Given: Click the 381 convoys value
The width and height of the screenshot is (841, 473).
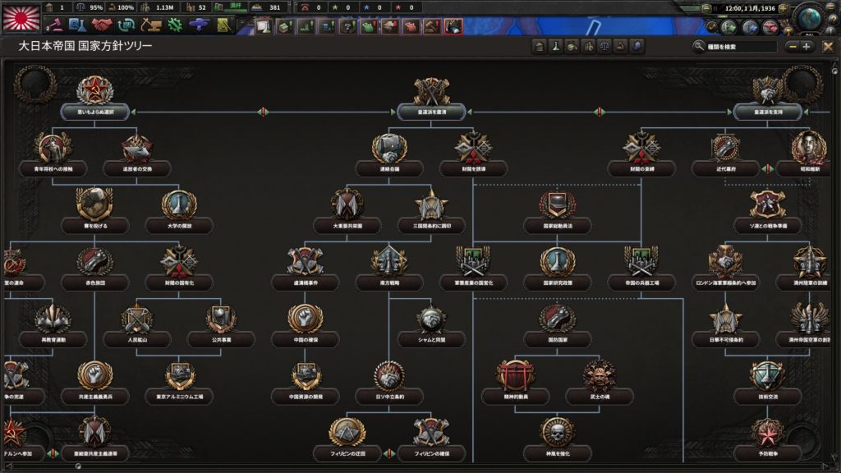Looking at the screenshot, I should [274, 7].
